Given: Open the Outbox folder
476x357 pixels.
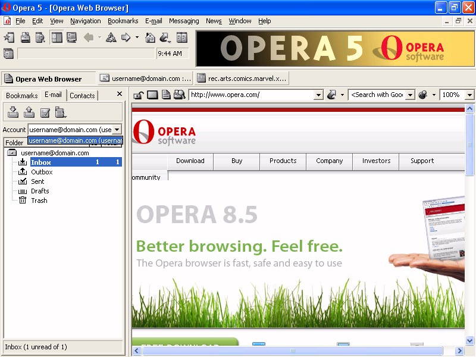Looking at the screenshot, I should [42, 172].
